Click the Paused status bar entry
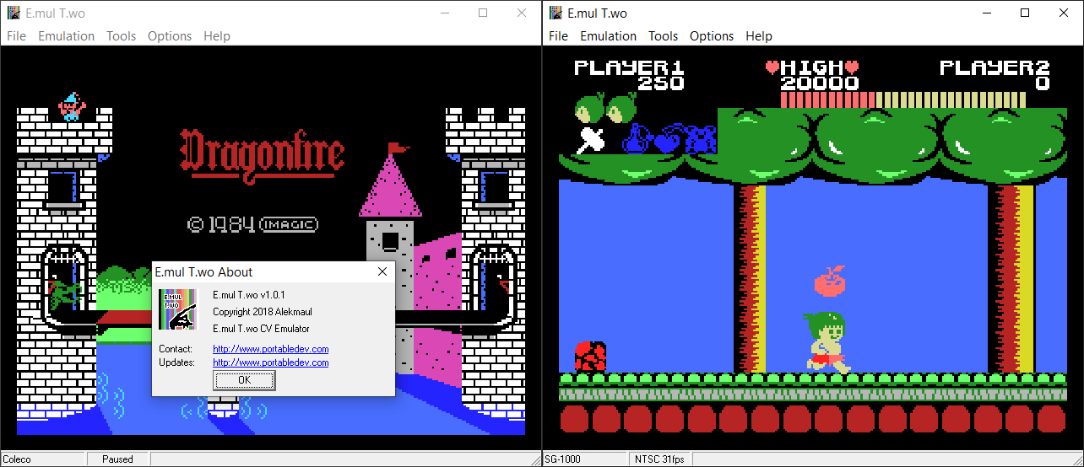 (117, 459)
